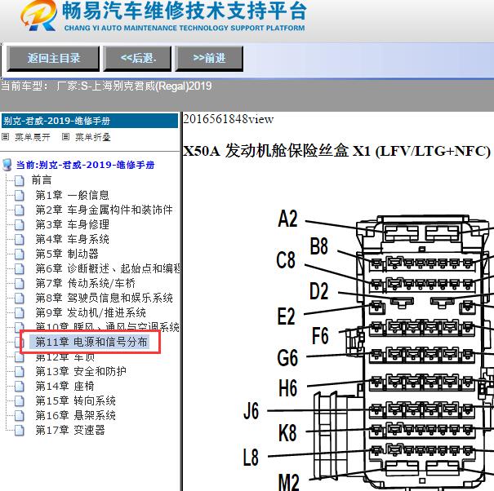Click the page icon beside 第8章
Image resolution: width=494 pixels, height=491 pixels.
coord(20,299)
